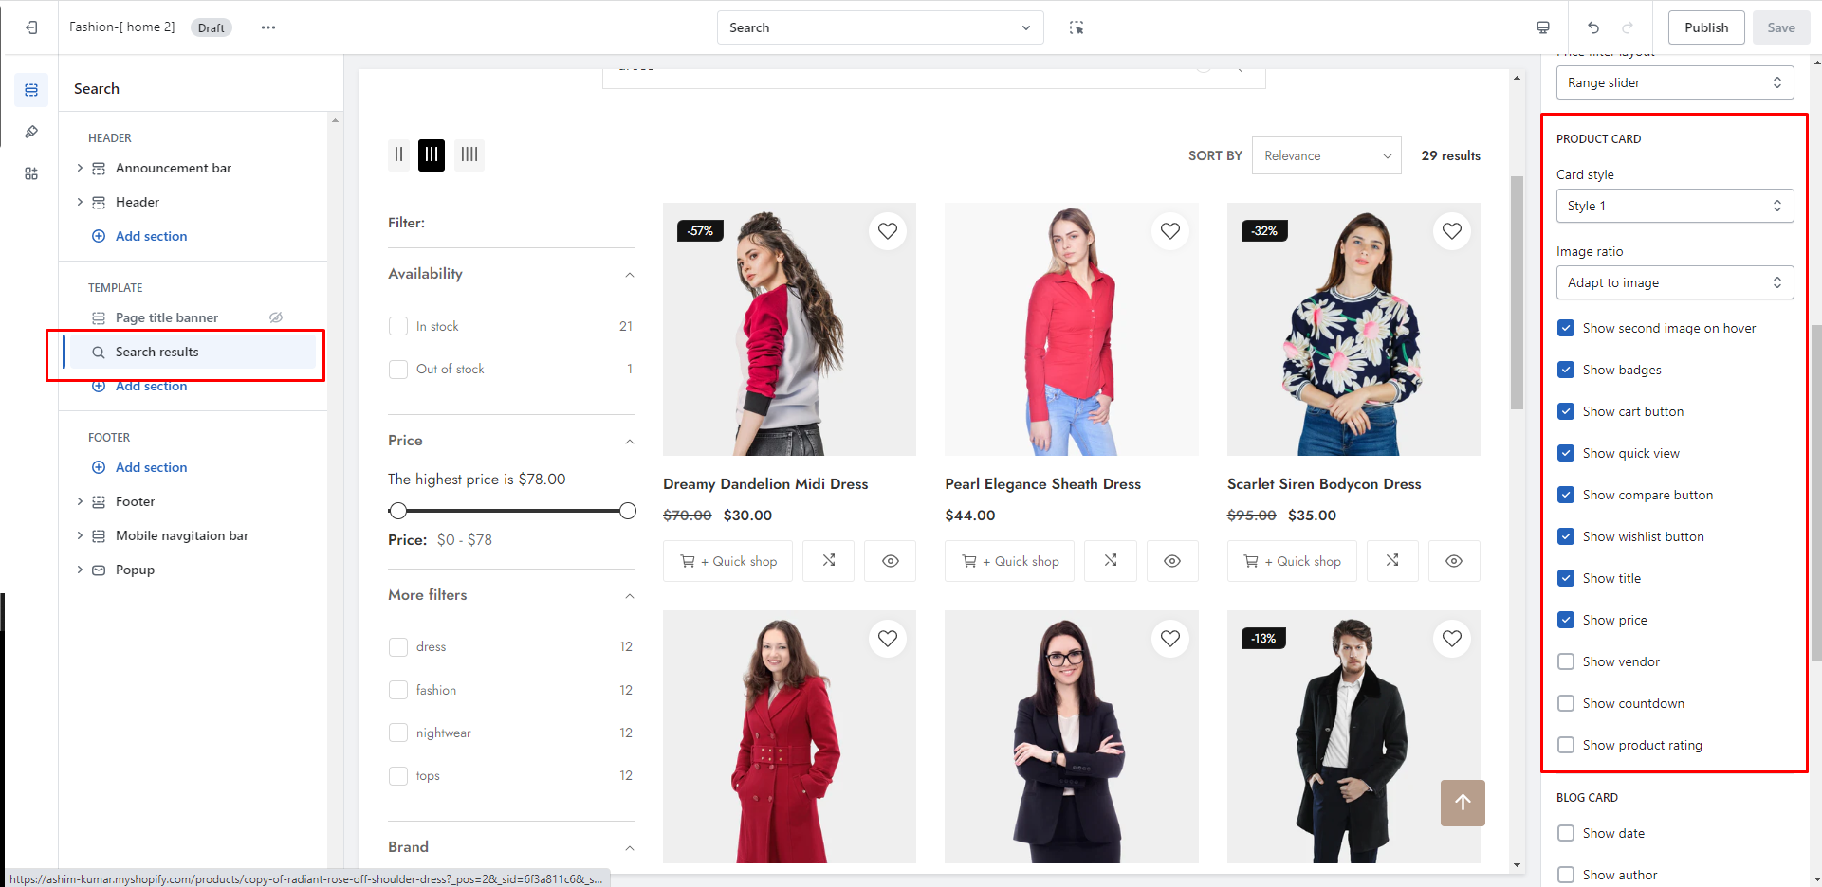Open the Card style dropdown
Screen dimensions: 1822x887
pyautogui.click(x=1674, y=206)
